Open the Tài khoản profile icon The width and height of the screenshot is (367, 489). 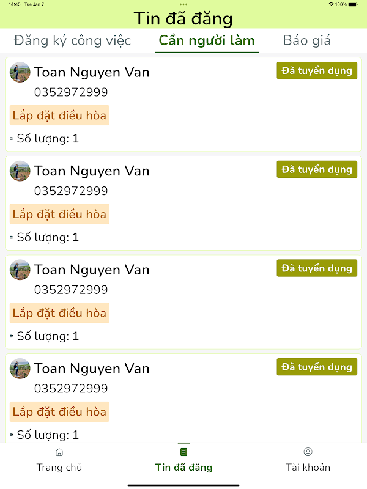(x=308, y=452)
